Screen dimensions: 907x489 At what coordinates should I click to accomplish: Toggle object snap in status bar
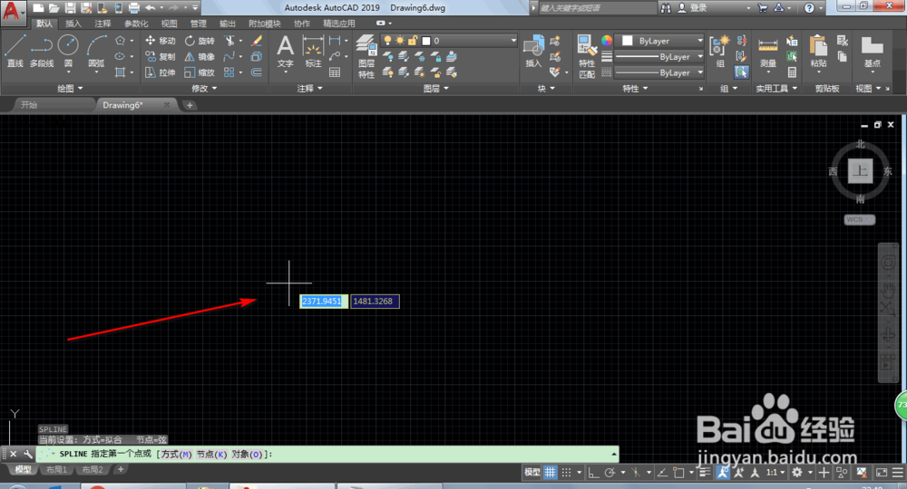(x=678, y=473)
